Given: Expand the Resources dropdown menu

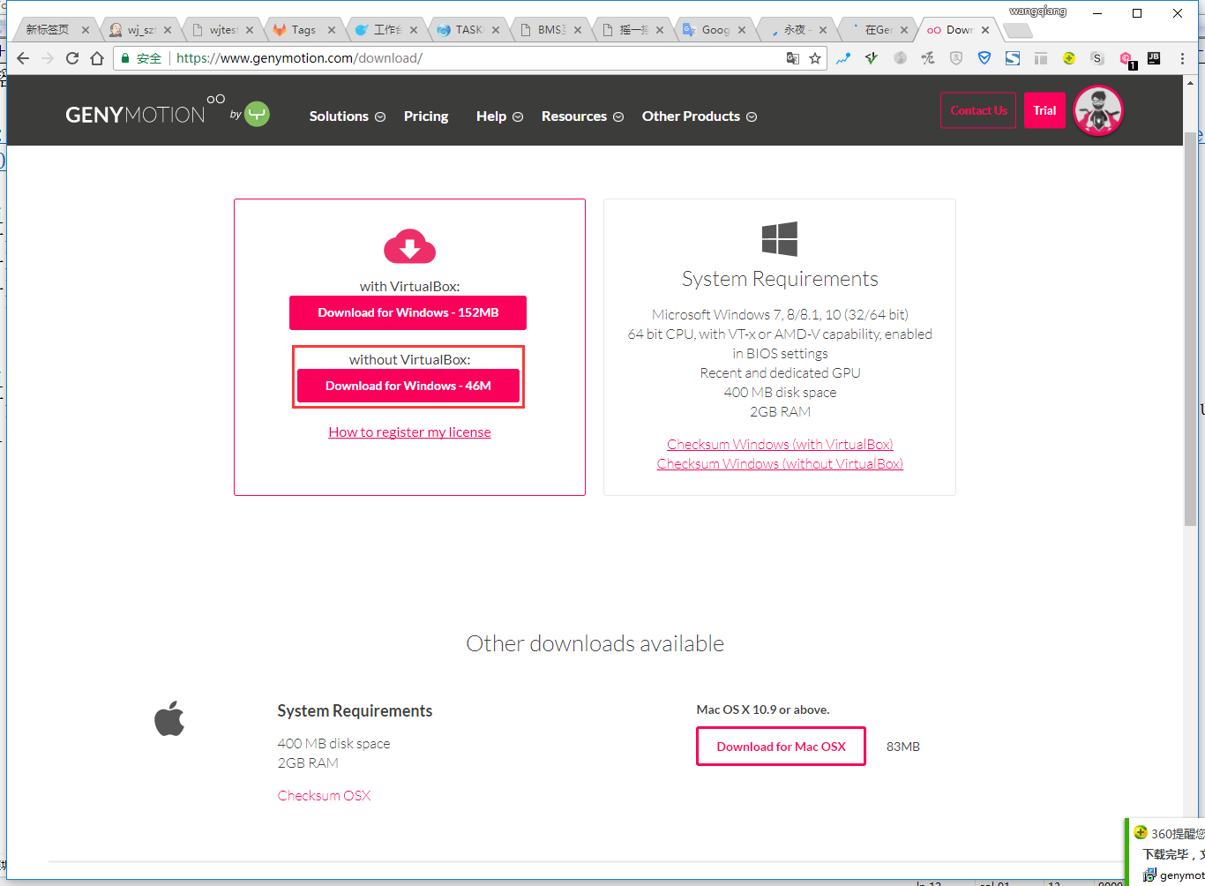Looking at the screenshot, I should pos(582,116).
